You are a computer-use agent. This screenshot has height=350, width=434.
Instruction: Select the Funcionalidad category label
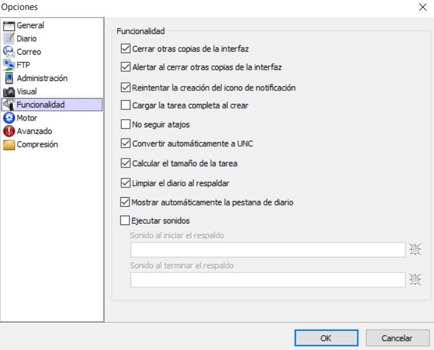(41, 105)
